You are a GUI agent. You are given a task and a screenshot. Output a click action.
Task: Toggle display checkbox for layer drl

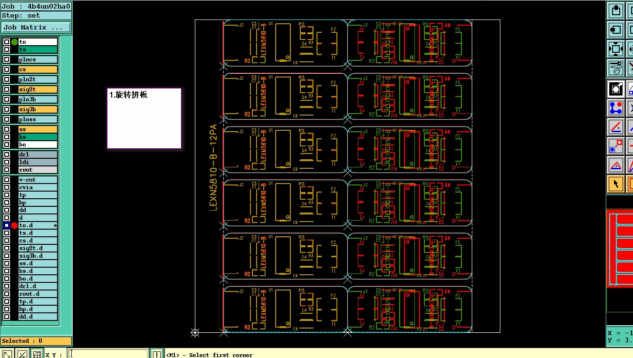[7, 155]
